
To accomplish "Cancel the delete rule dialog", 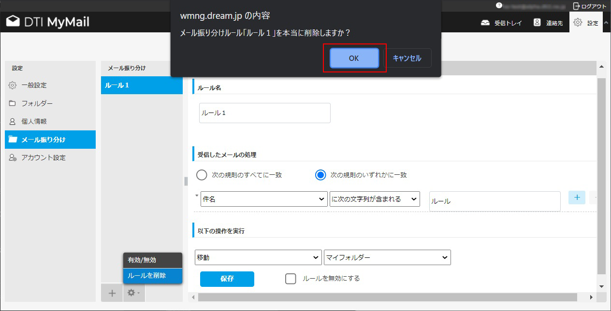I will pyautogui.click(x=407, y=58).
